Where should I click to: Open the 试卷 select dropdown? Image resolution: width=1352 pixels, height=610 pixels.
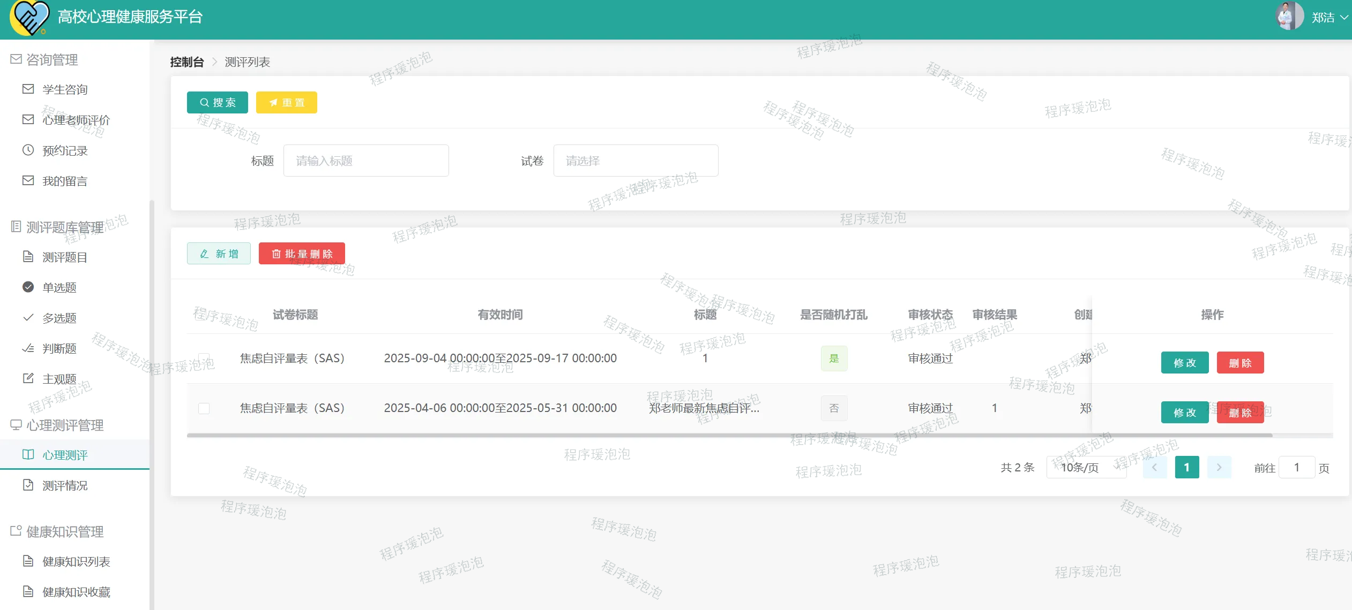pos(636,161)
